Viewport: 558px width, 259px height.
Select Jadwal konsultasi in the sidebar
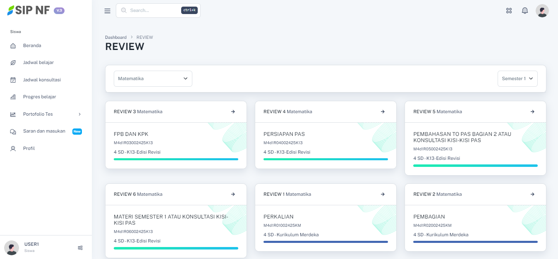pyautogui.click(x=42, y=80)
